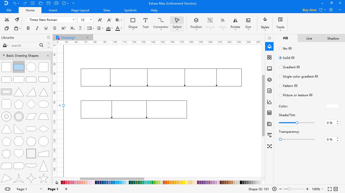The image size is (345, 193).
Task: Select the No fill radio option
Action: [x=280, y=48]
